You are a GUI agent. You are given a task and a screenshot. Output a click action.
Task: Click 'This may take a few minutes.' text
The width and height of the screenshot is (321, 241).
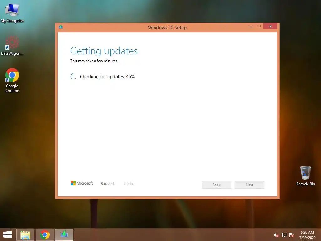click(94, 61)
